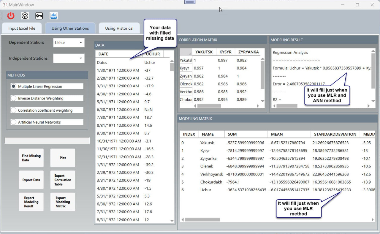
Task: Switch to the Using Historical tab
Action: 119,28
